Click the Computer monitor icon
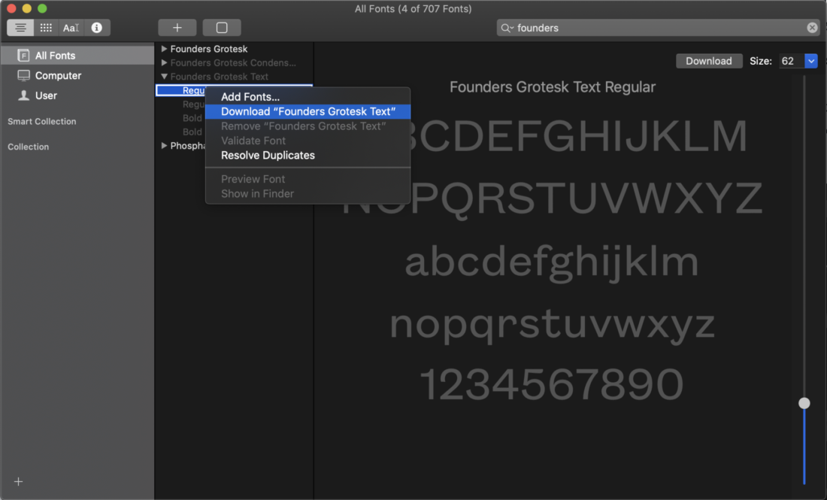The width and height of the screenshot is (827, 500). tap(23, 75)
